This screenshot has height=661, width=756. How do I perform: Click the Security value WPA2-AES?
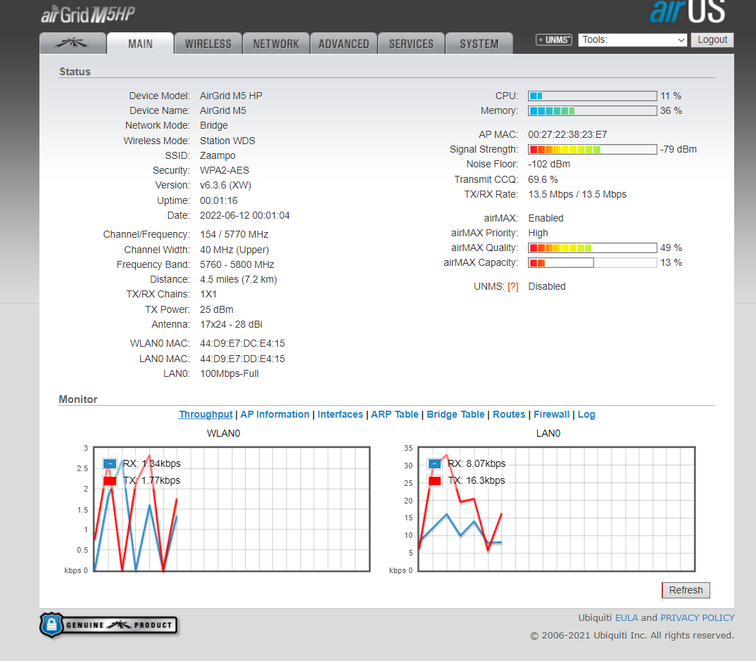pos(225,171)
